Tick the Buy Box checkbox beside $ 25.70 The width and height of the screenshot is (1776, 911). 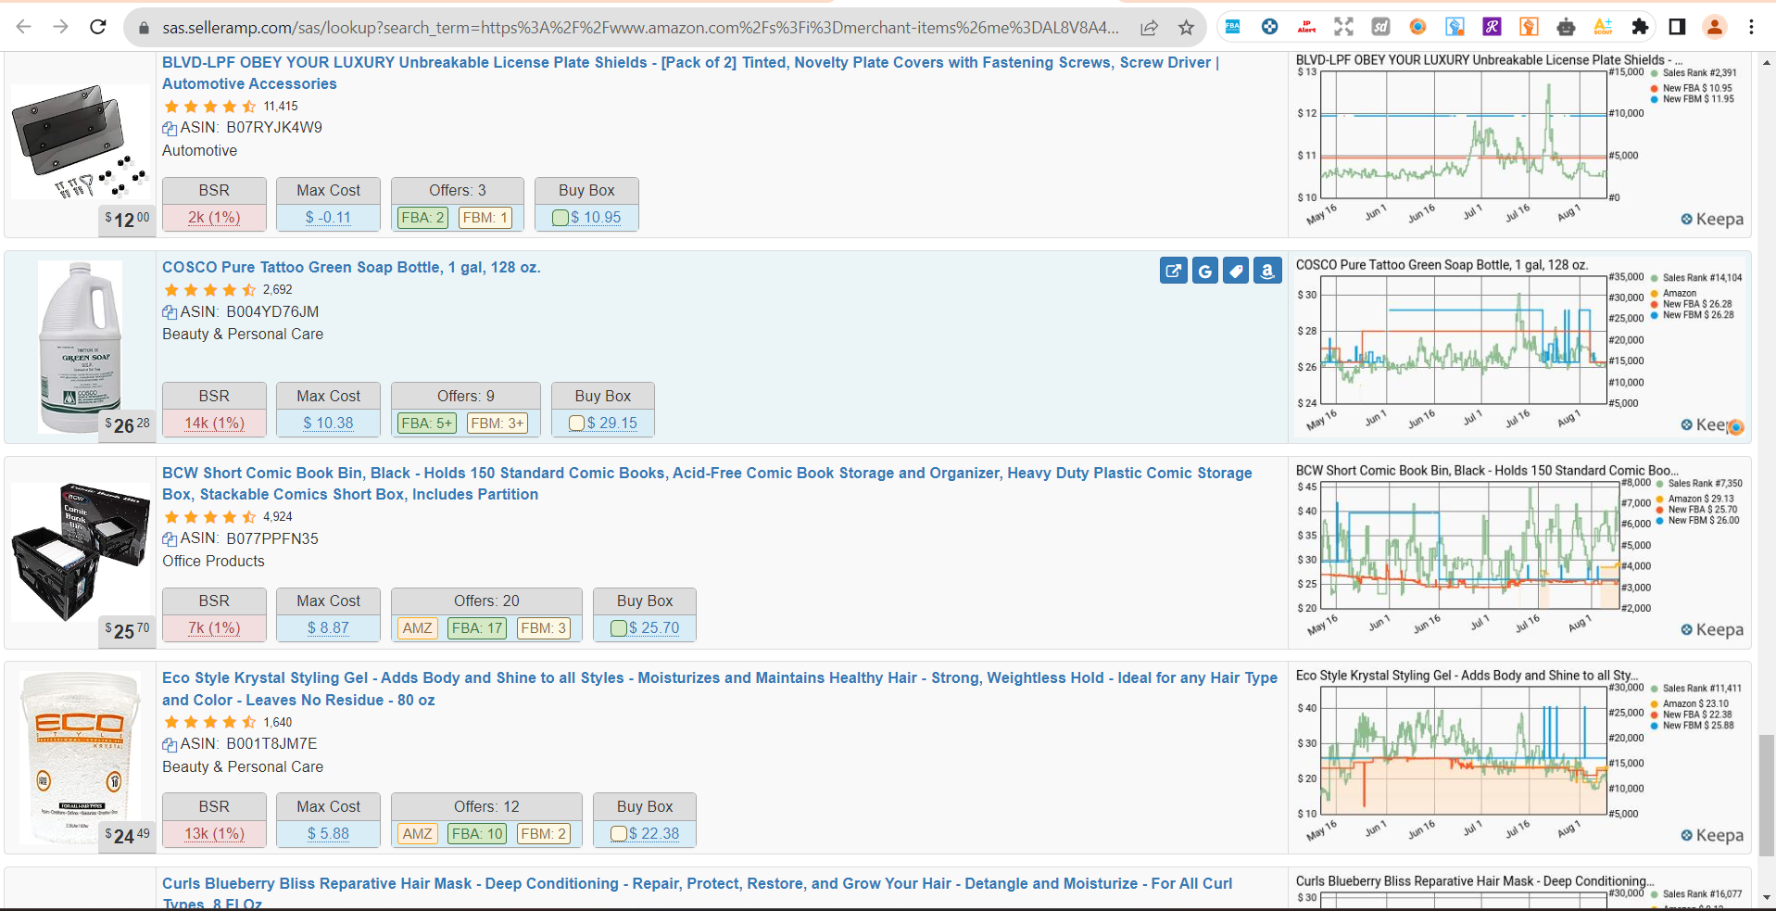[618, 628]
